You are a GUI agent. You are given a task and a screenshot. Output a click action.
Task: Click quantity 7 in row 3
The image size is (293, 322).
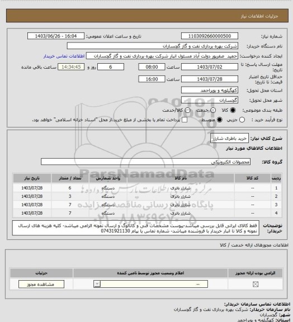[x=70, y=205]
